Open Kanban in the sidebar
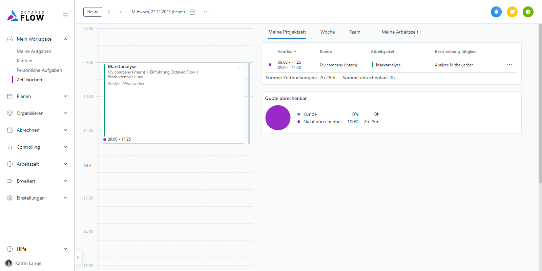Viewport: 542px width, 271px height. point(25,61)
